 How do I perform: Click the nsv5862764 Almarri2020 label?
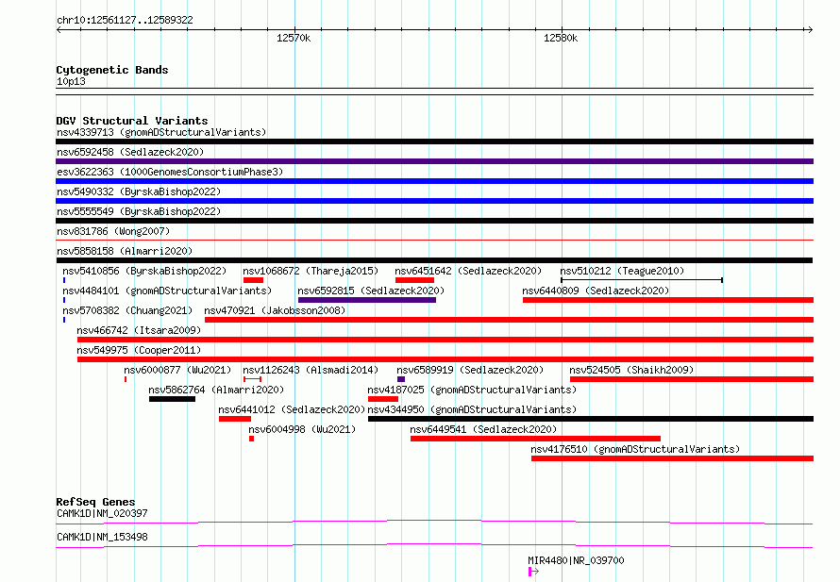point(216,390)
